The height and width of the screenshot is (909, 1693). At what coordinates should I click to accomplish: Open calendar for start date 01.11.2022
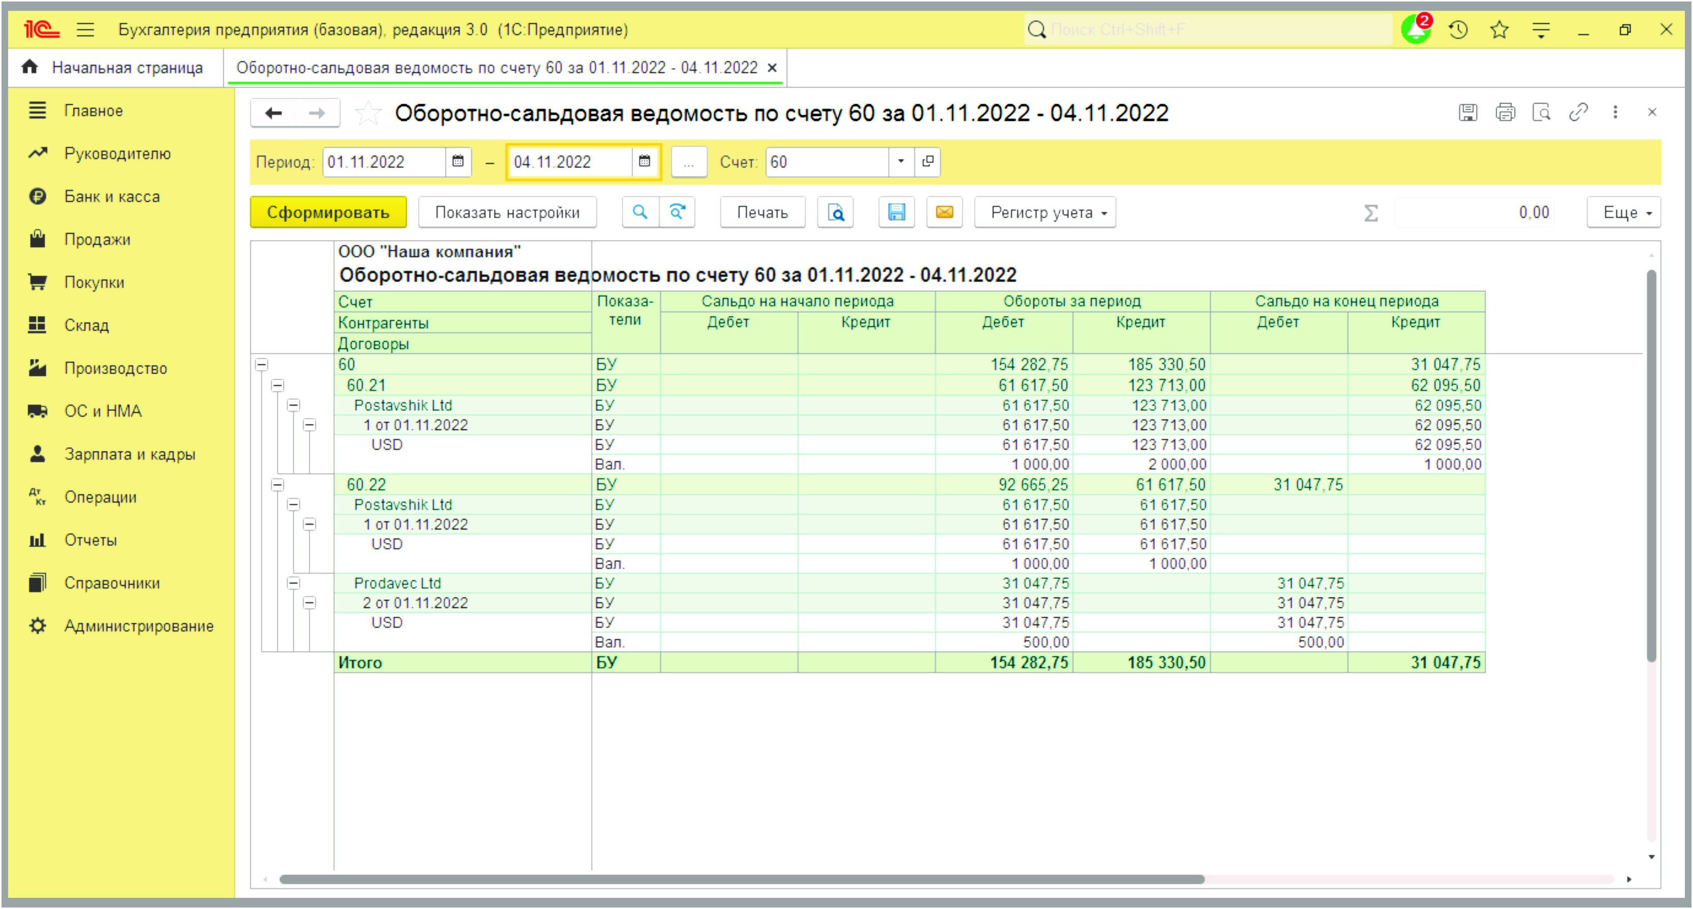(x=458, y=162)
